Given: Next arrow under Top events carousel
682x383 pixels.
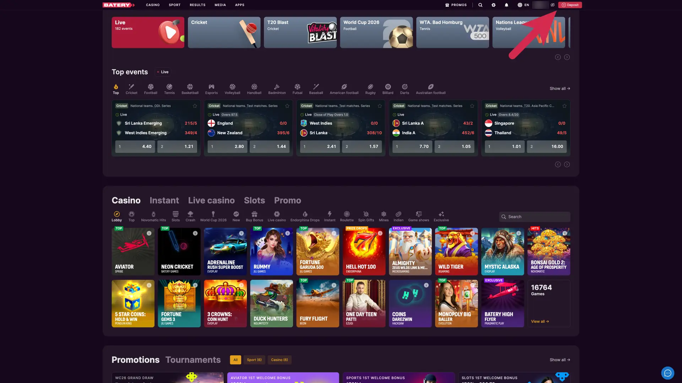Looking at the screenshot, I should (x=567, y=165).
